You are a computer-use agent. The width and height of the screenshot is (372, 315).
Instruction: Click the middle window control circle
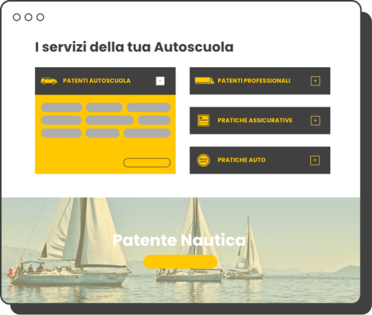pyautogui.click(x=28, y=17)
